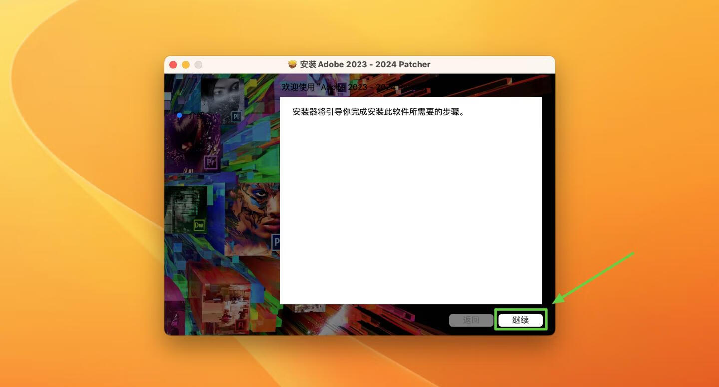719x387 pixels.
Task: Click the green traffic light zoom control
Action: (x=198, y=64)
